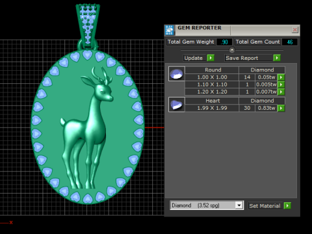Click green arrow for 1.20 X 1.20 row
Image resolution: width=312 pixels, height=234 pixels.
point(281,92)
